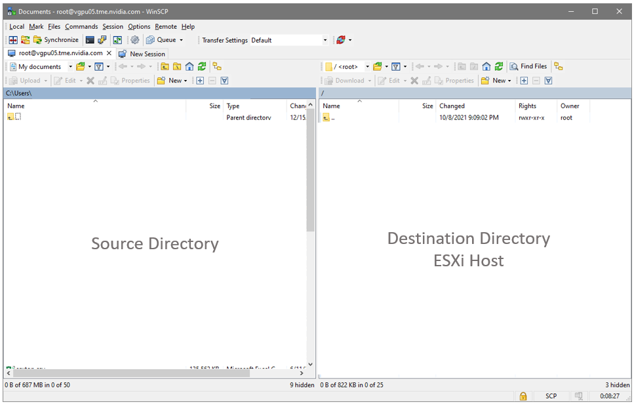The height and width of the screenshot is (404, 634).
Task: Open the Queue dropdown arrow
Action: 181,40
